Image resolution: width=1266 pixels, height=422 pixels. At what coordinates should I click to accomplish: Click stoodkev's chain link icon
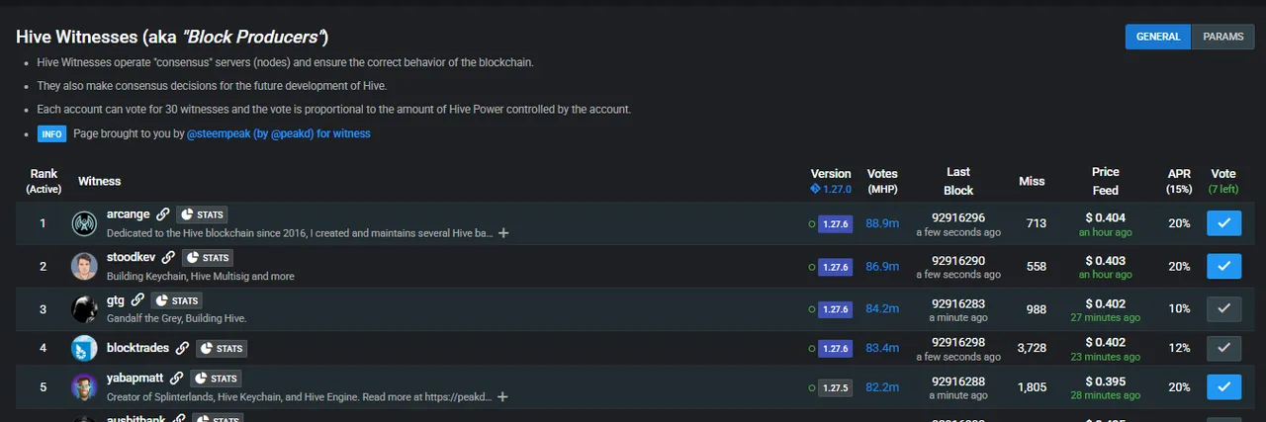click(x=168, y=257)
